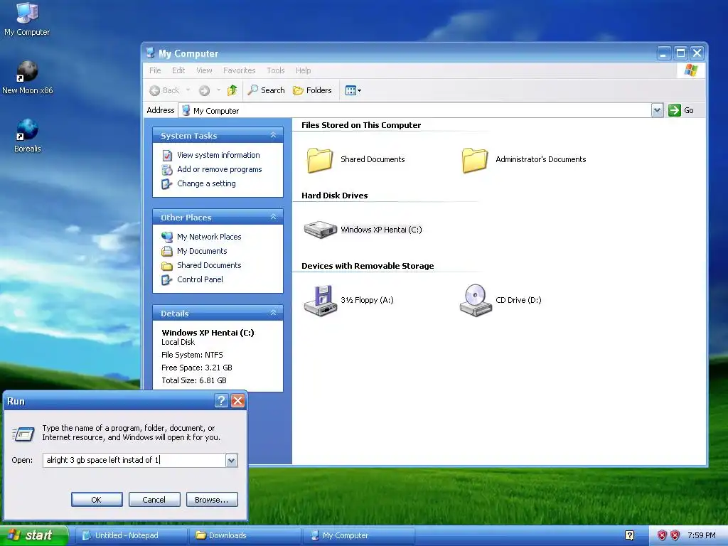Open the Favorites menu
728x546 pixels.
pos(239,70)
